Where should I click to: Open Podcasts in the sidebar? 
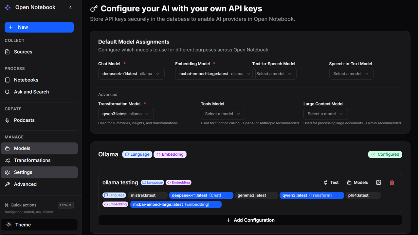point(39,120)
